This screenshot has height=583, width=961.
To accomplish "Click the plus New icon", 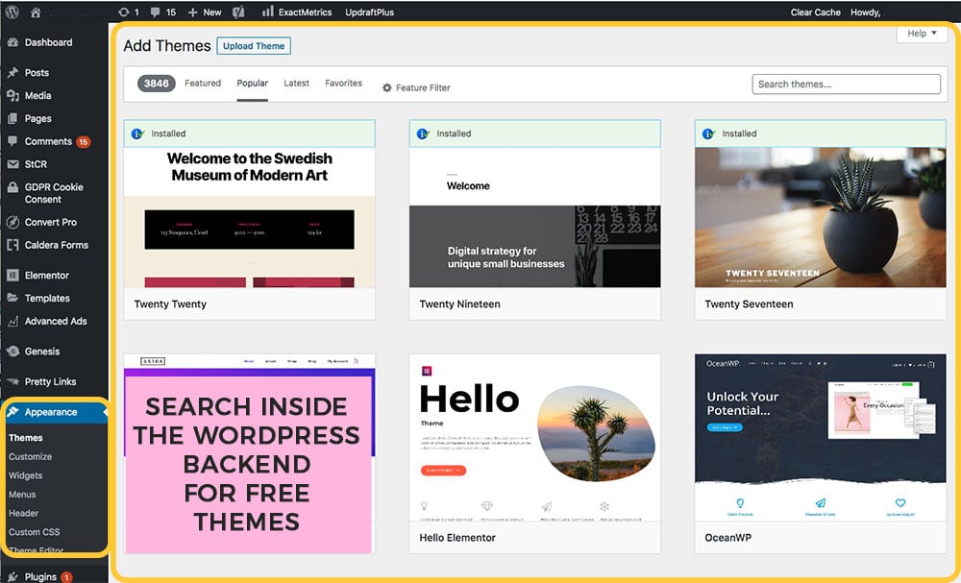I will pyautogui.click(x=192, y=12).
